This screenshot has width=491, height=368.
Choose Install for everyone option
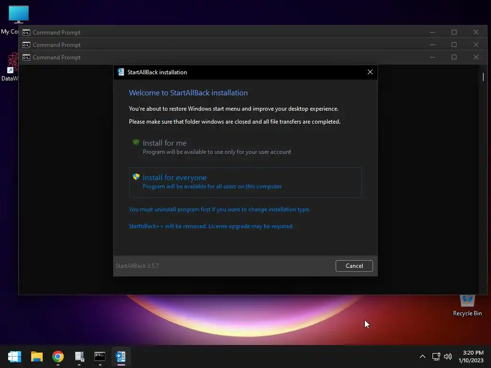(x=245, y=183)
